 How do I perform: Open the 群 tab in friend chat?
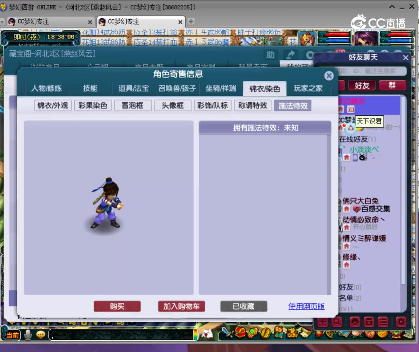pyautogui.click(x=392, y=86)
